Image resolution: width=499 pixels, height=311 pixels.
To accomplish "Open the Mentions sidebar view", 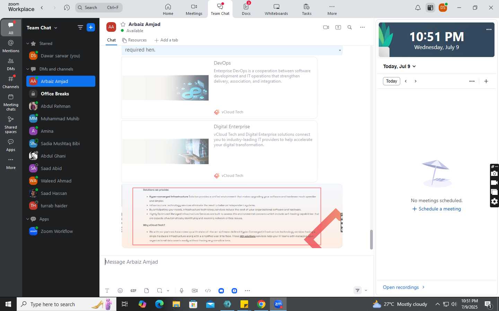I will (11, 46).
